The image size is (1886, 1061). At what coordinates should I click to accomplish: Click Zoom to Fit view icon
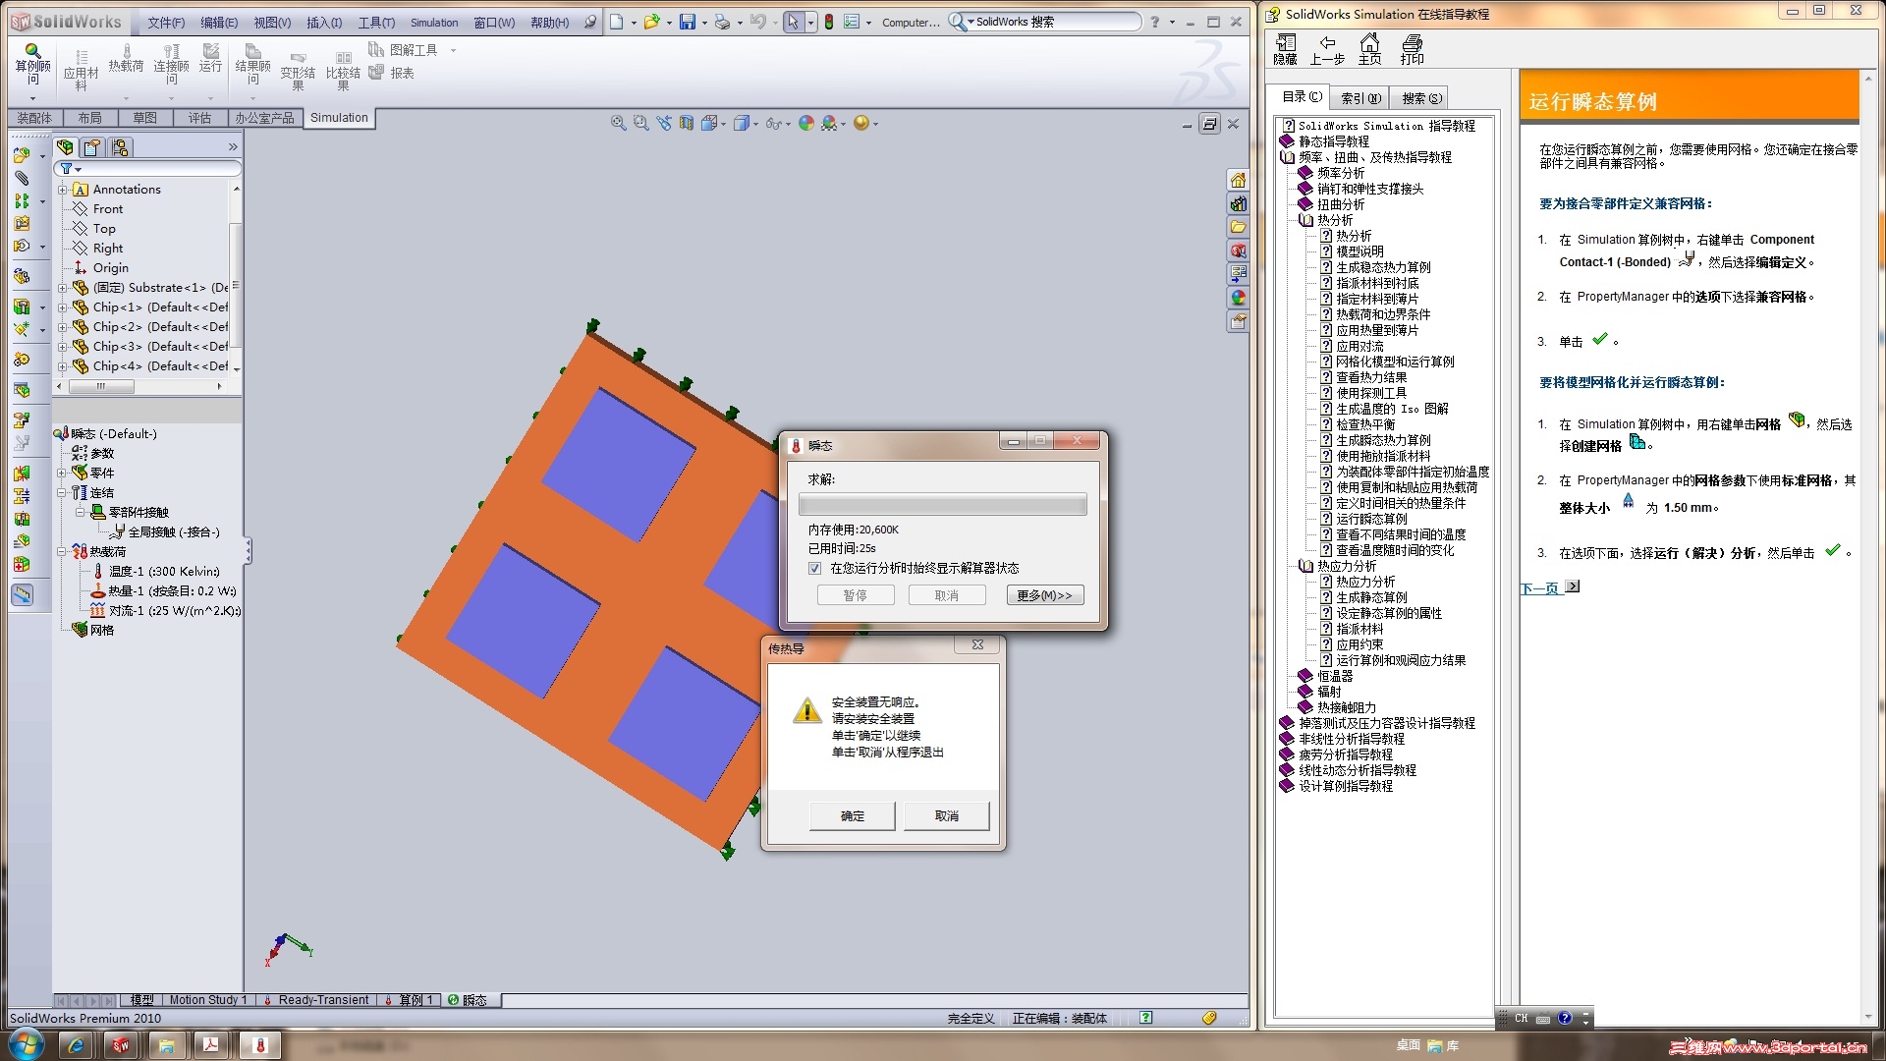click(x=618, y=123)
